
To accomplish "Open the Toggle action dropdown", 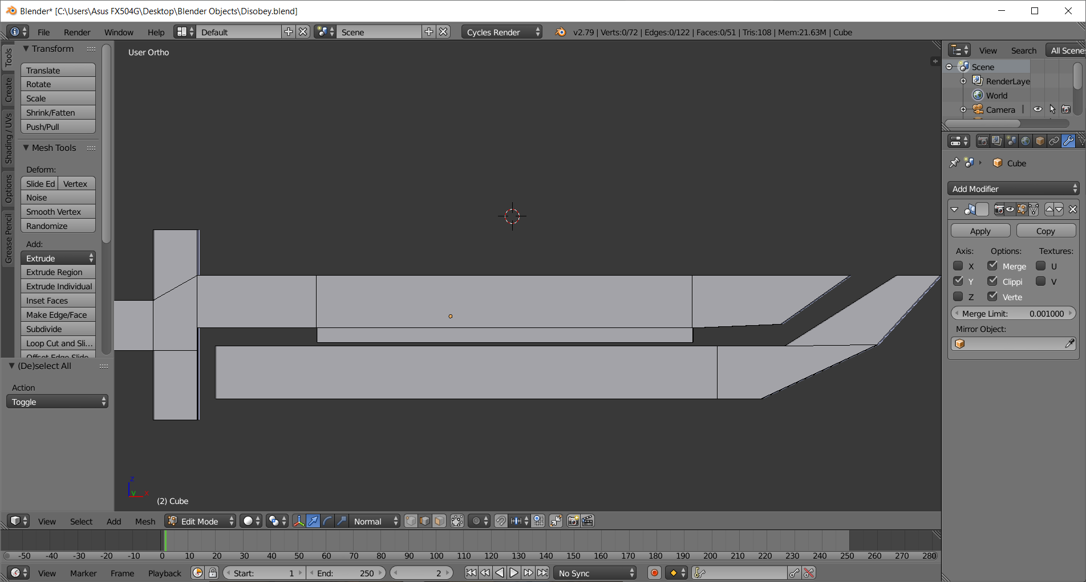I will pos(57,401).
